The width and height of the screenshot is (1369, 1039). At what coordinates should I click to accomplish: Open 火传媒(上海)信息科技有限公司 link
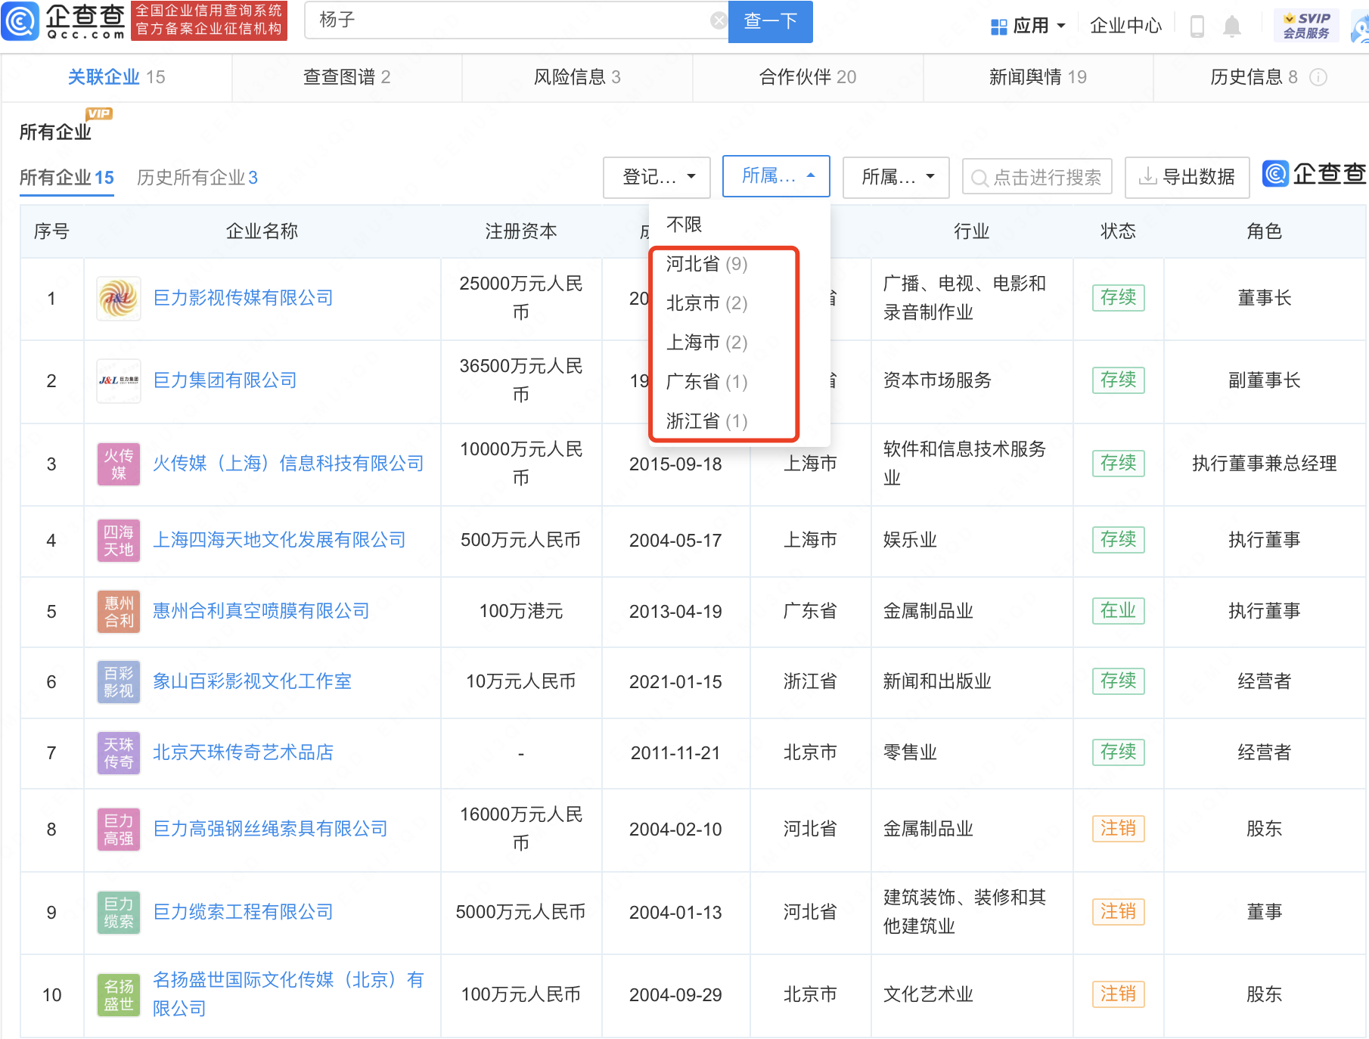(288, 464)
